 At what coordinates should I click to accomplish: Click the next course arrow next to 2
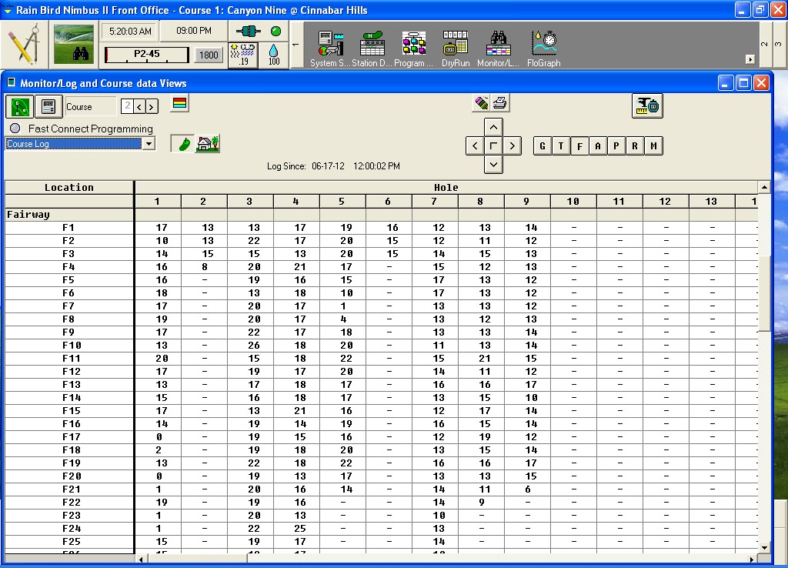pyautogui.click(x=152, y=106)
